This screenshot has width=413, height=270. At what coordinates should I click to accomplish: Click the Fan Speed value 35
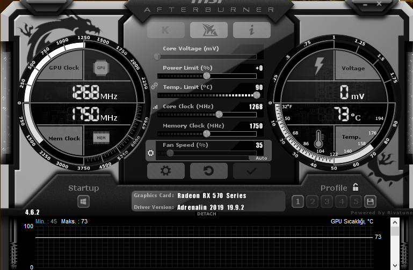[x=259, y=145]
